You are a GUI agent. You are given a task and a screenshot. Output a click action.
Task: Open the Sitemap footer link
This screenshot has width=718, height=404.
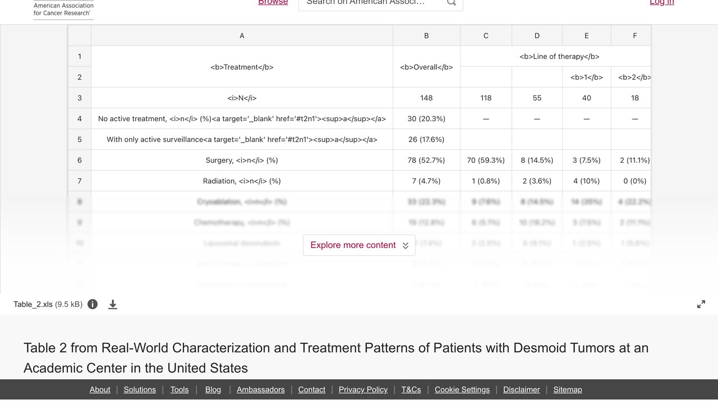(568, 389)
